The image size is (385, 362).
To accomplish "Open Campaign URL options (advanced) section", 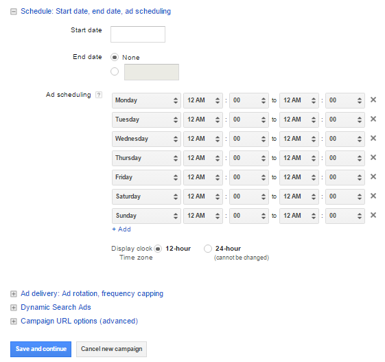I will tap(79, 321).
